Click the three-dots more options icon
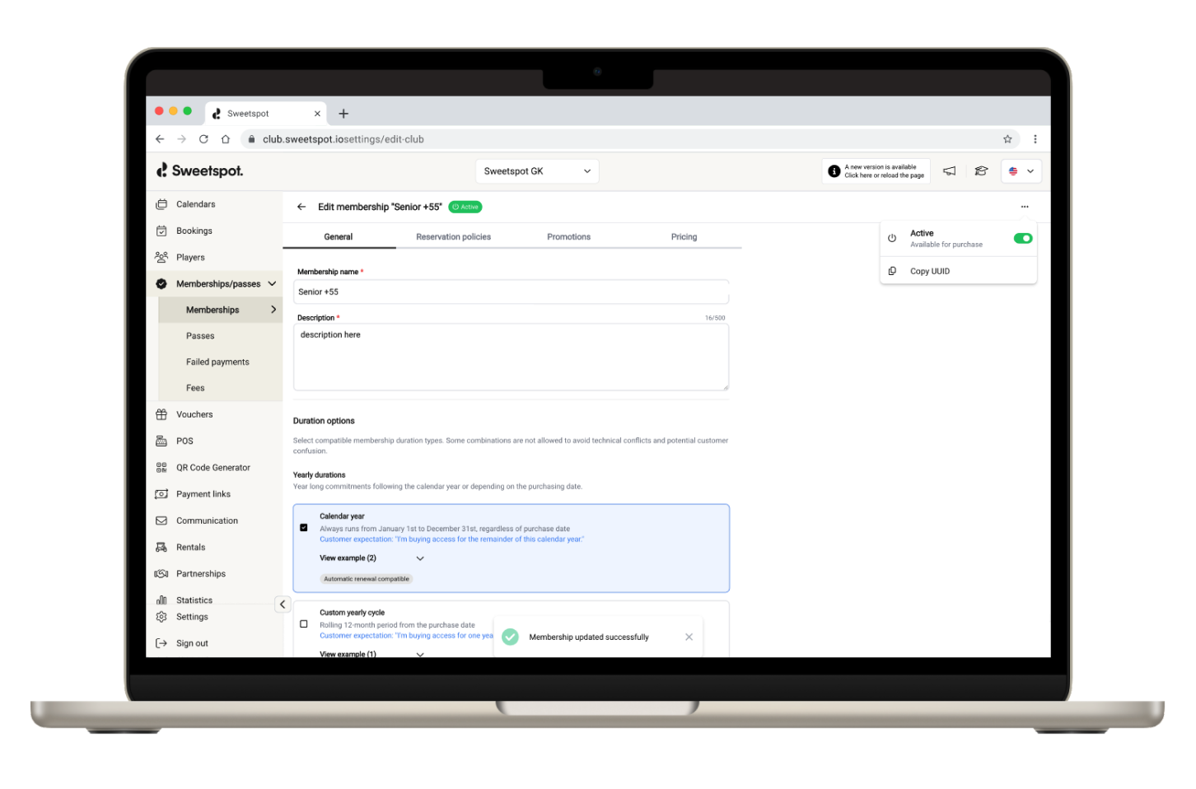 1025,207
